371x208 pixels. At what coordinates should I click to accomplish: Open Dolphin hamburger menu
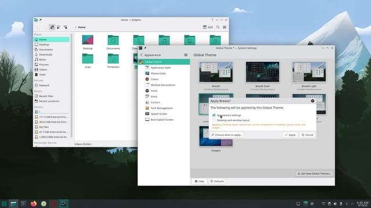[224, 27]
